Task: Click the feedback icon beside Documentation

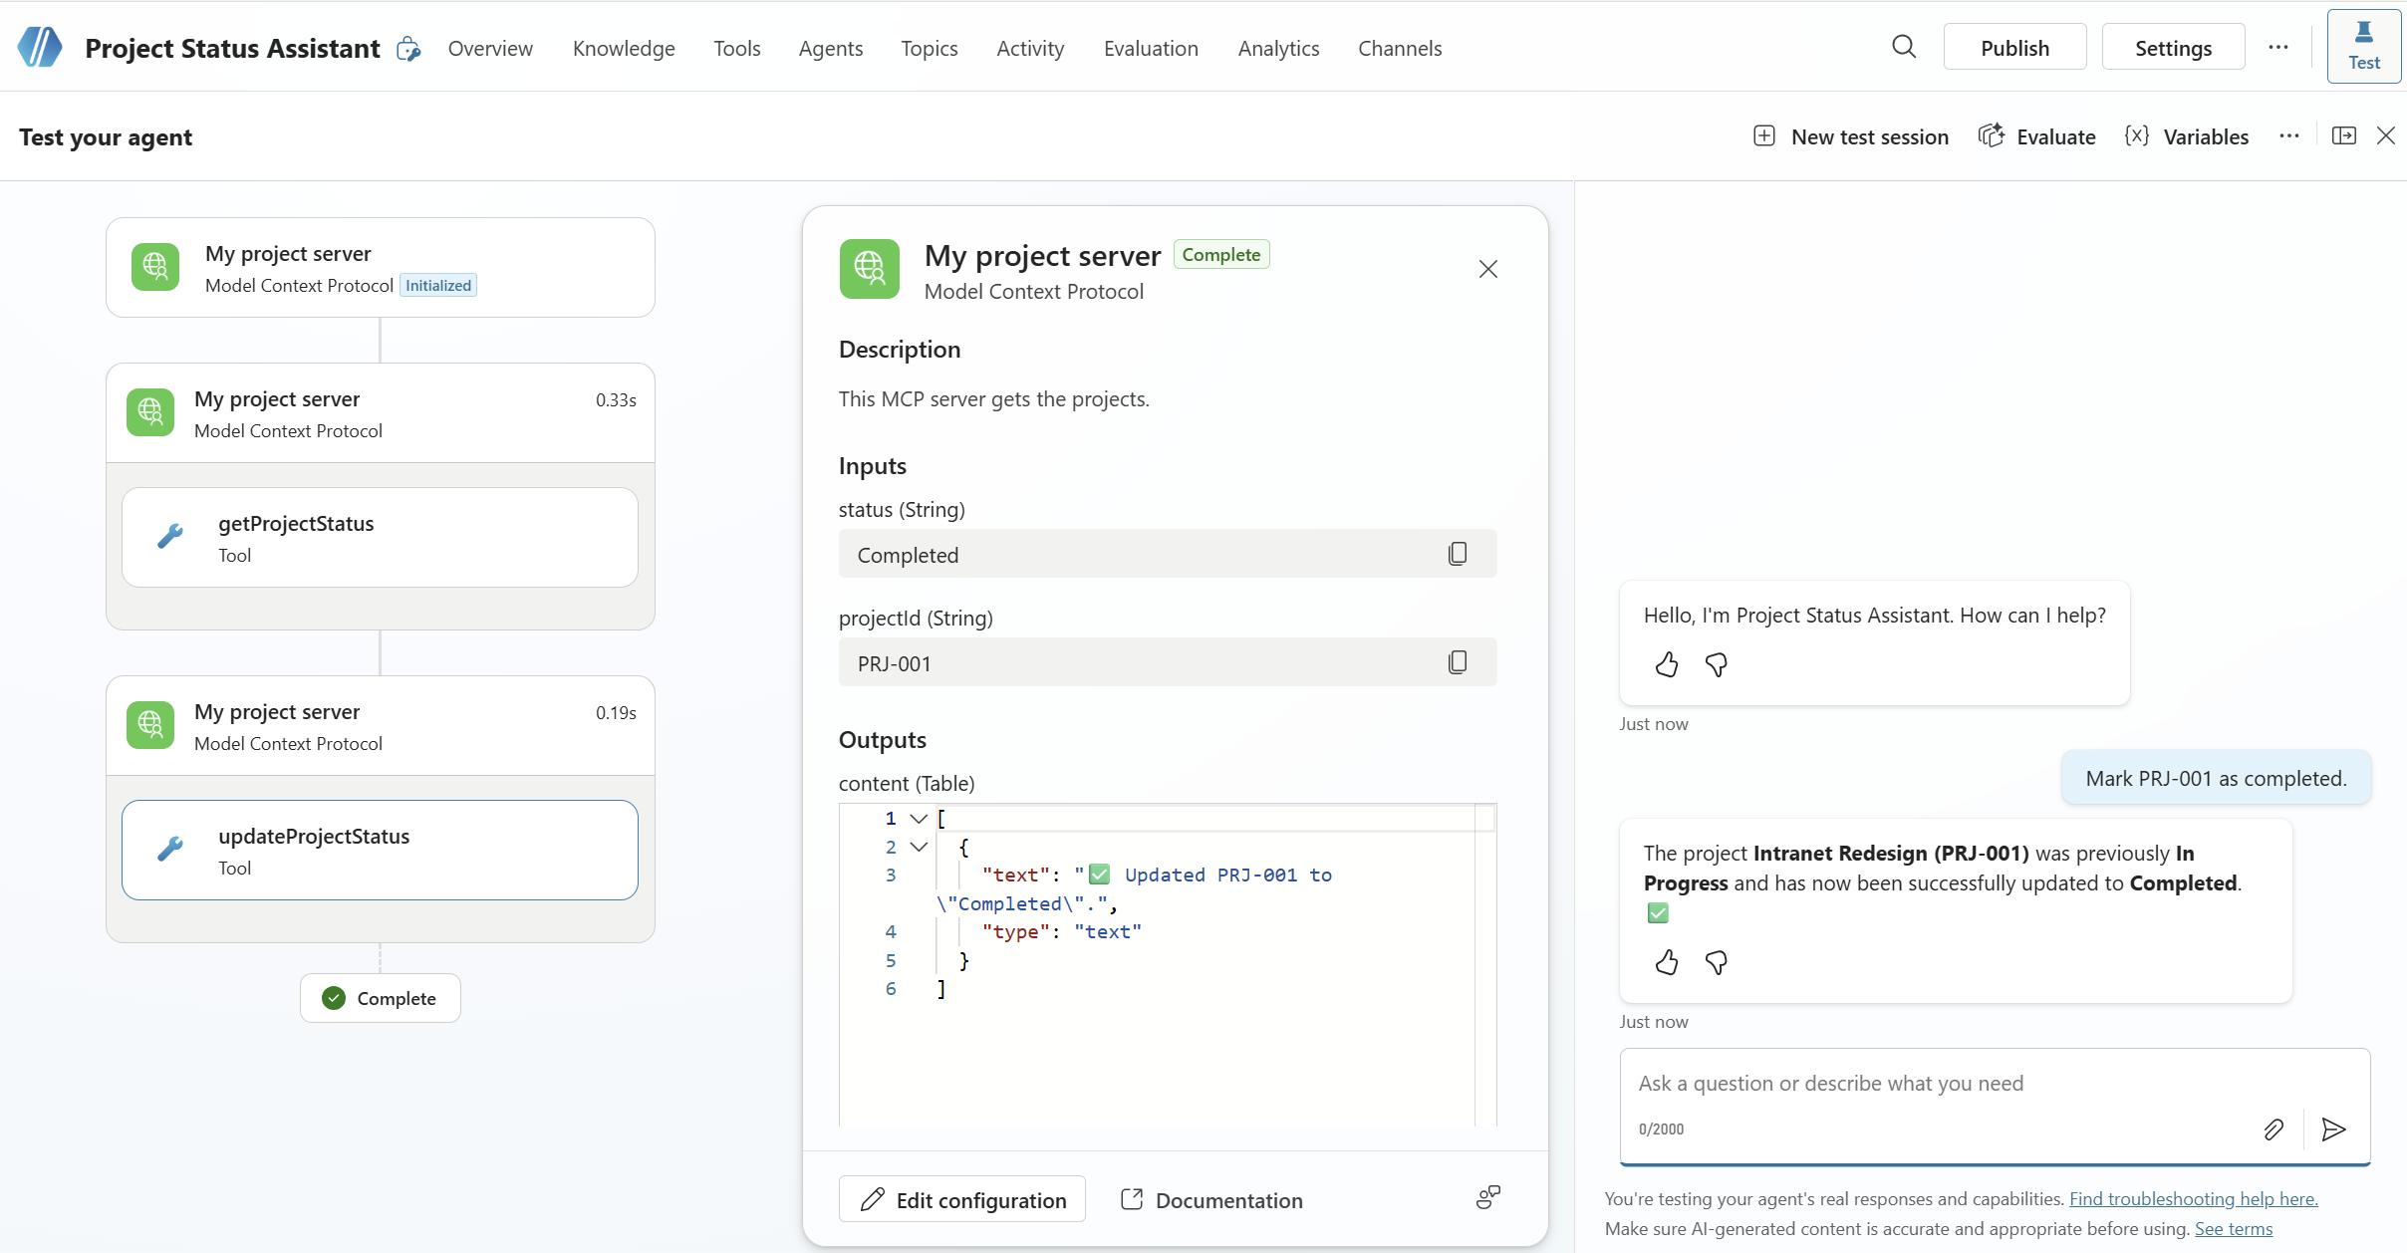Action: point(1487,1198)
